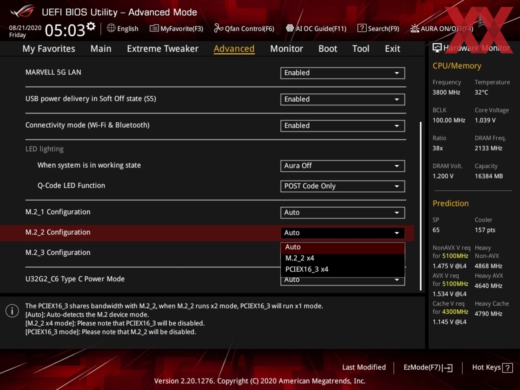
Task: Click When system is in working state label
Action: point(89,165)
